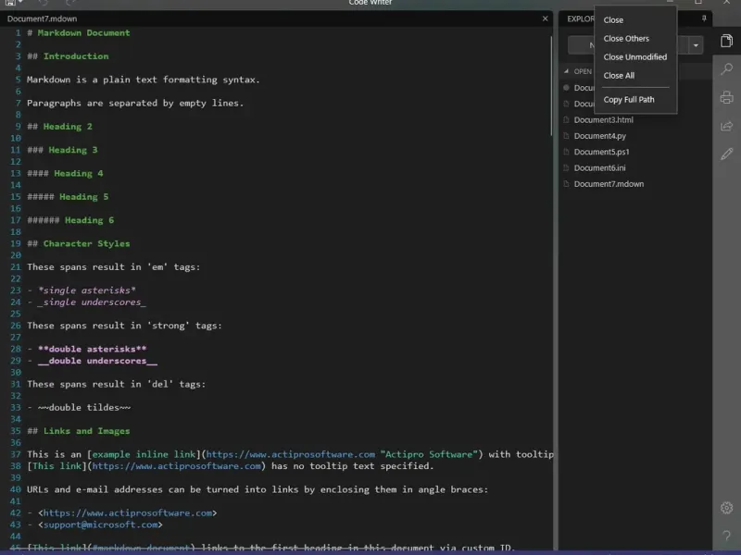This screenshot has height=555, width=741.
Task: Open Document4.py in Explorer list
Action: pos(599,136)
